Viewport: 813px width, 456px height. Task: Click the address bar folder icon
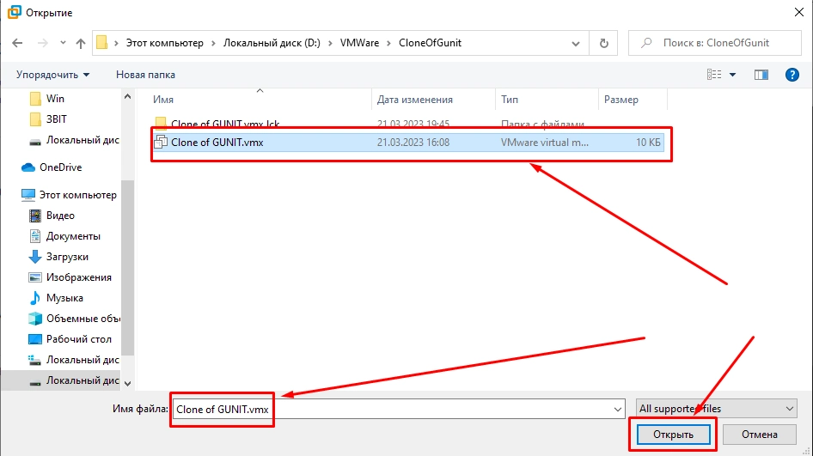pyautogui.click(x=102, y=42)
